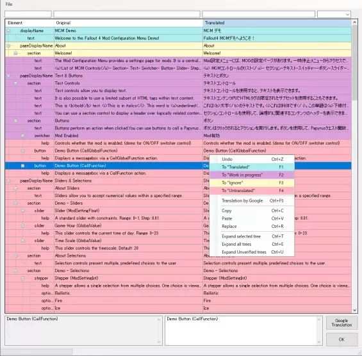This screenshot has width=362, height=356.
Task: Select "It is also possible to use a limited subset" row
Action: (x=178, y=99)
